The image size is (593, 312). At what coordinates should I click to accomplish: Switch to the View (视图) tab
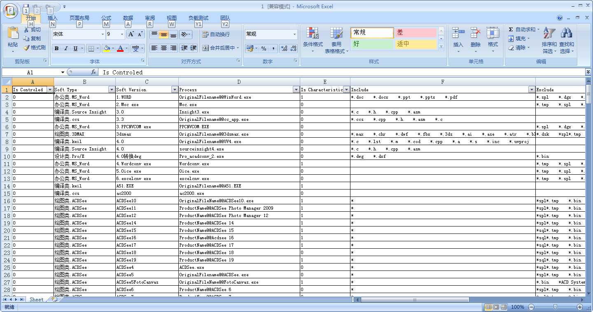tap(172, 18)
